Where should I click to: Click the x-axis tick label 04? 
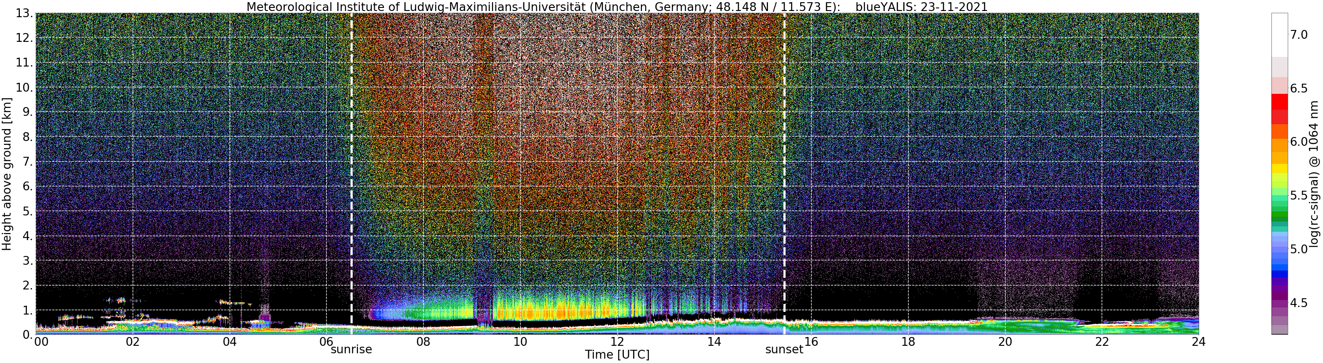[x=230, y=342]
